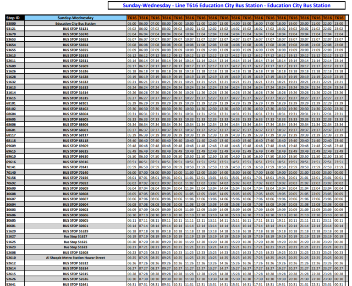The image size is (352, 286).
Task: Select the BUS STOP 51628 name cell
Action: [x=76, y=77]
